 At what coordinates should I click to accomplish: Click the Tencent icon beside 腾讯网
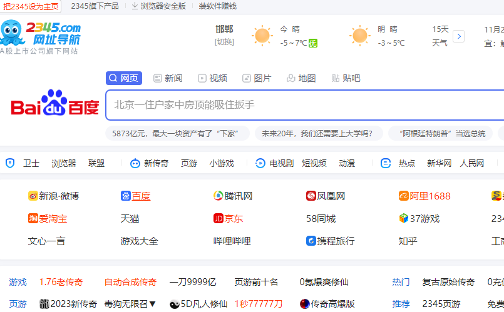coord(219,196)
